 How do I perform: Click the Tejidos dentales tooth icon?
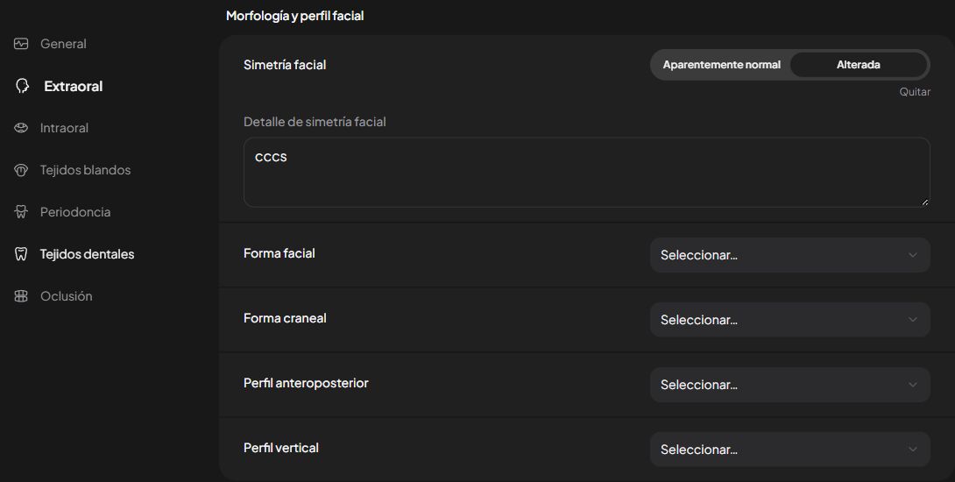pyautogui.click(x=21, y=254)
